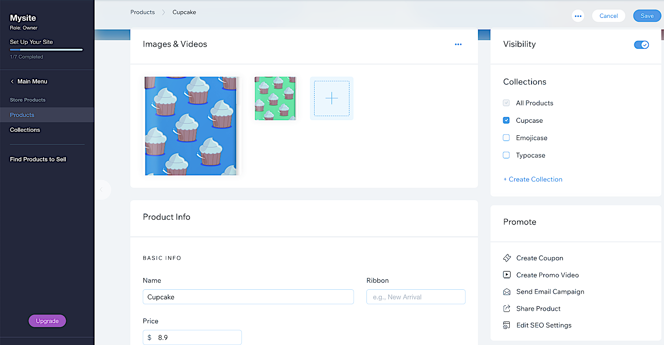The image size is (664, 345).
Task: Click the Edit SEO Settings icon
Action: (507, 325)
